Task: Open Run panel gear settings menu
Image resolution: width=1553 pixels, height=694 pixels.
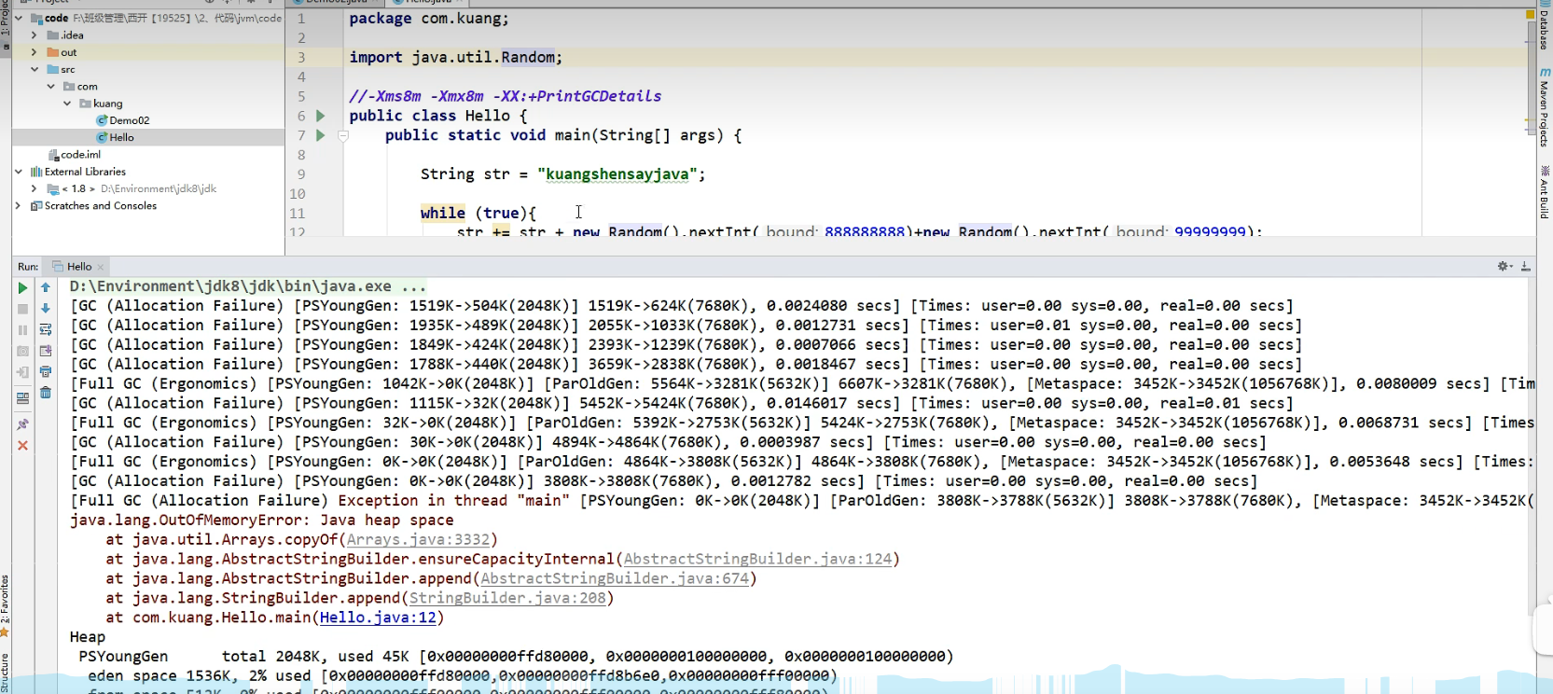Action: point(1504,267)
